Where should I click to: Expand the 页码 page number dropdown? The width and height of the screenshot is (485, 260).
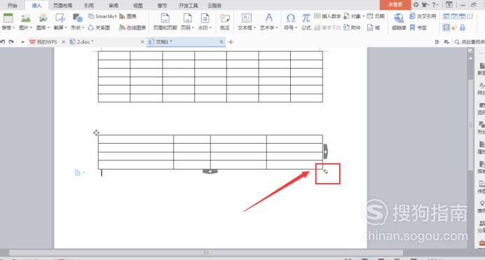pos(187,22)
